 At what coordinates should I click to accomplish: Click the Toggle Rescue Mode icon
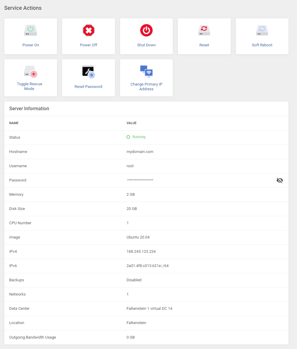(31, 72)
